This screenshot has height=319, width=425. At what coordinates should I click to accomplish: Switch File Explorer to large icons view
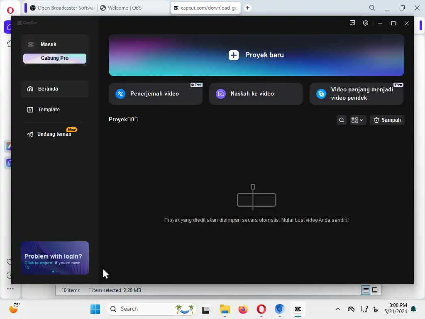375,290
